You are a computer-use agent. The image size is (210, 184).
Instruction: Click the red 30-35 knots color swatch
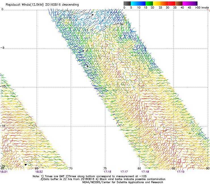171,3
